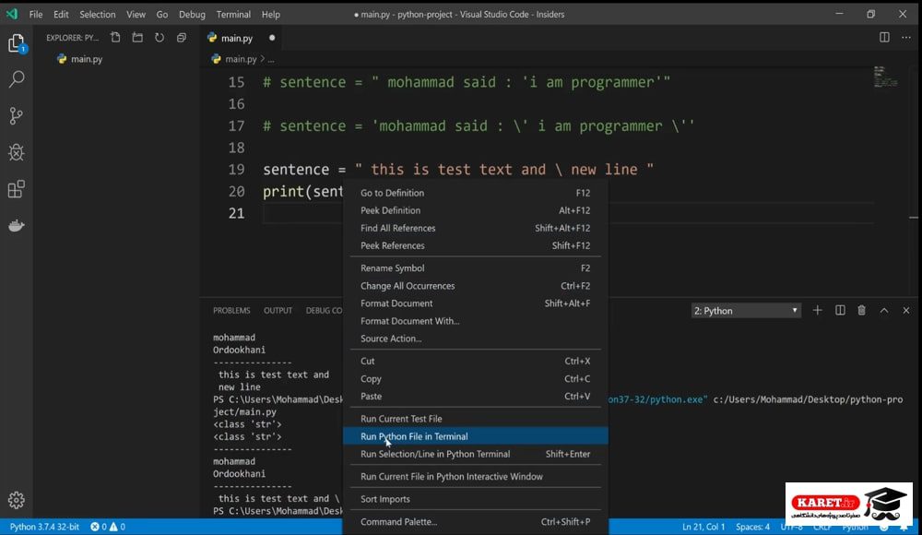Choose Paste from context menu

pyautogui.click(x=475, y=396)
